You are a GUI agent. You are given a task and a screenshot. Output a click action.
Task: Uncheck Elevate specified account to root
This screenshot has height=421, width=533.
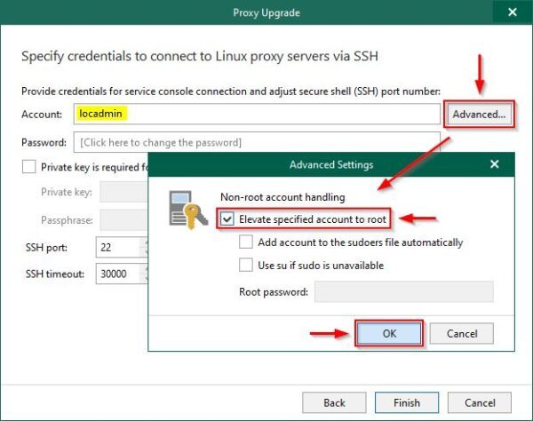227,219
